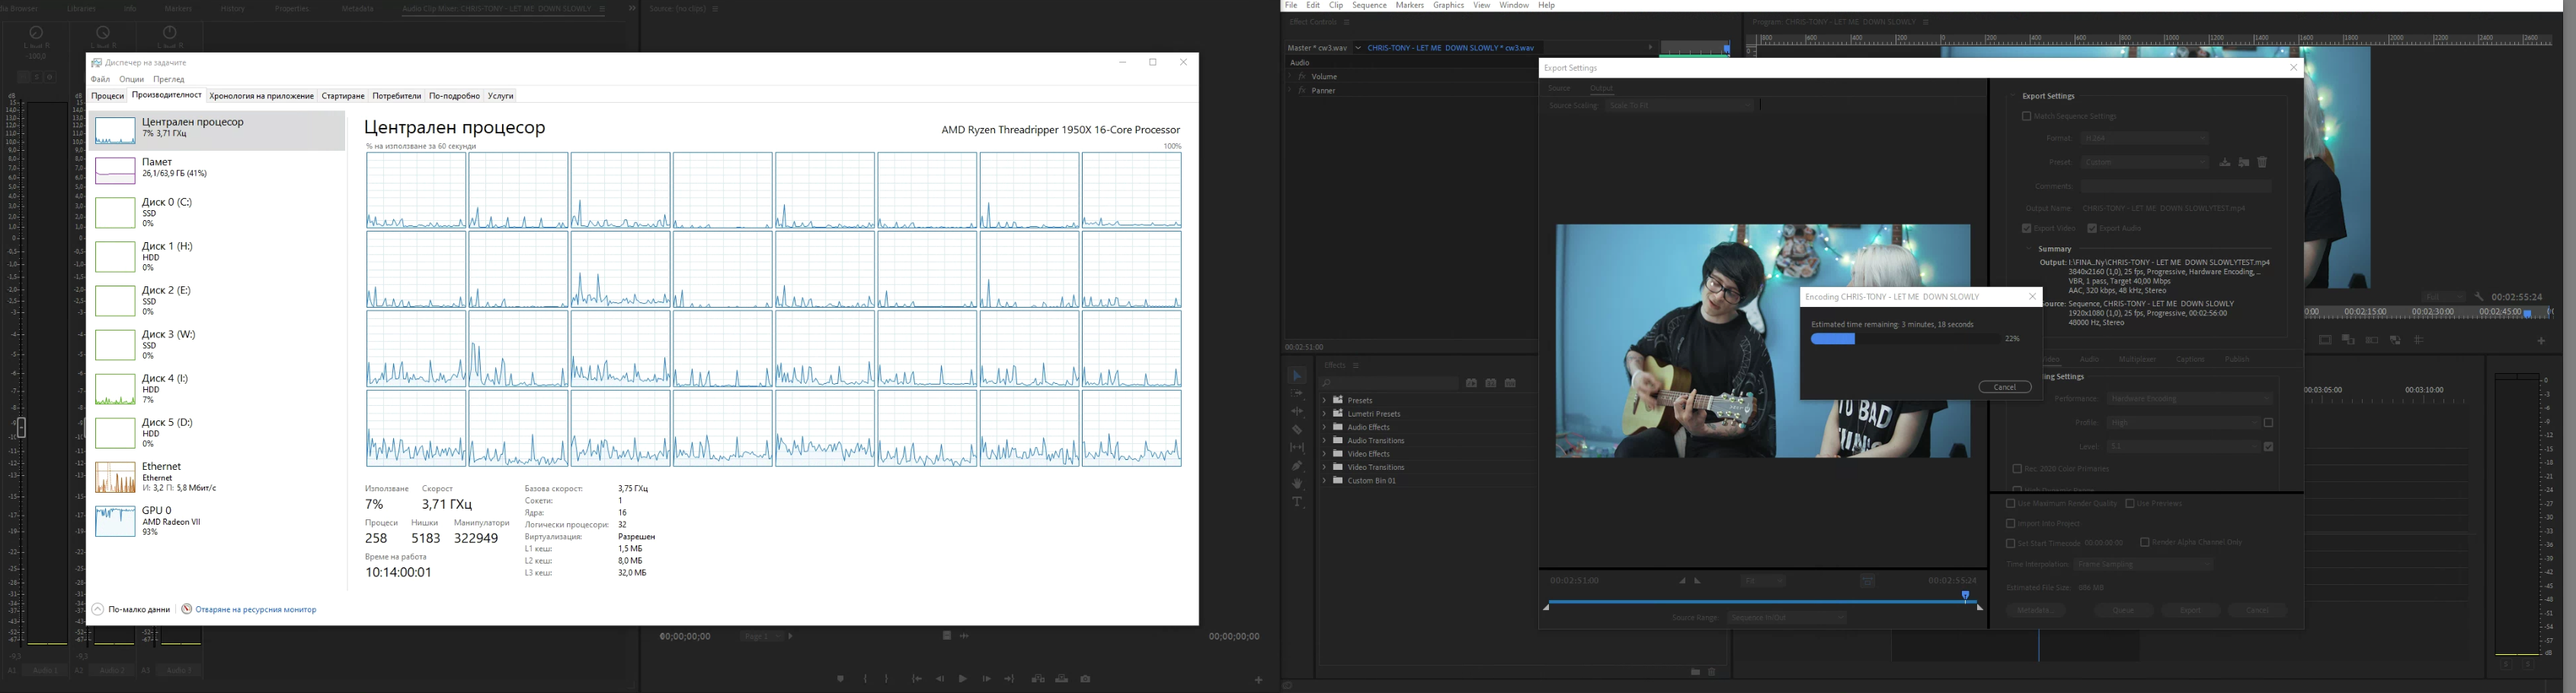Enable Match Sequence Settings

[2026, 116]
